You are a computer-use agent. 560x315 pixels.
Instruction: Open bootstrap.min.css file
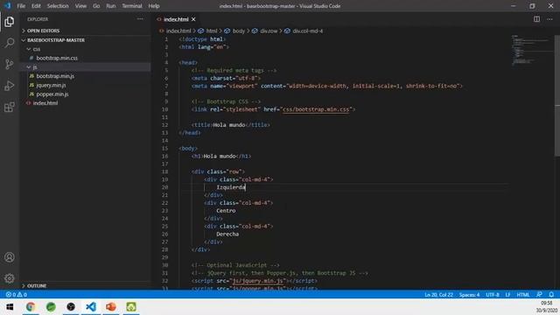click(57, 58)
